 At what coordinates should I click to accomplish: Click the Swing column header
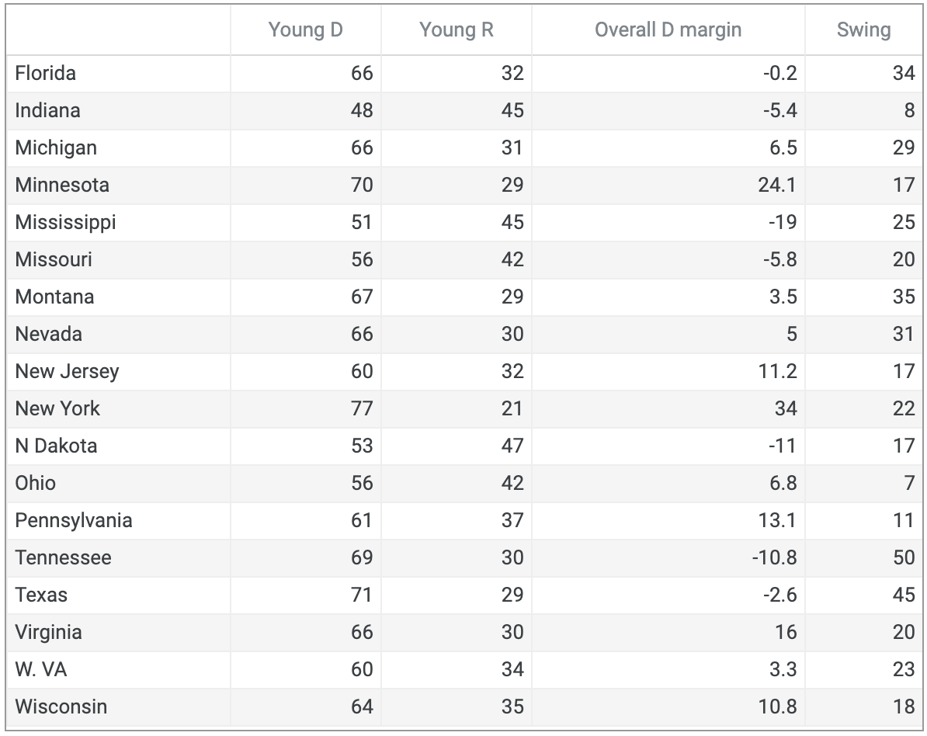(863, 30)
